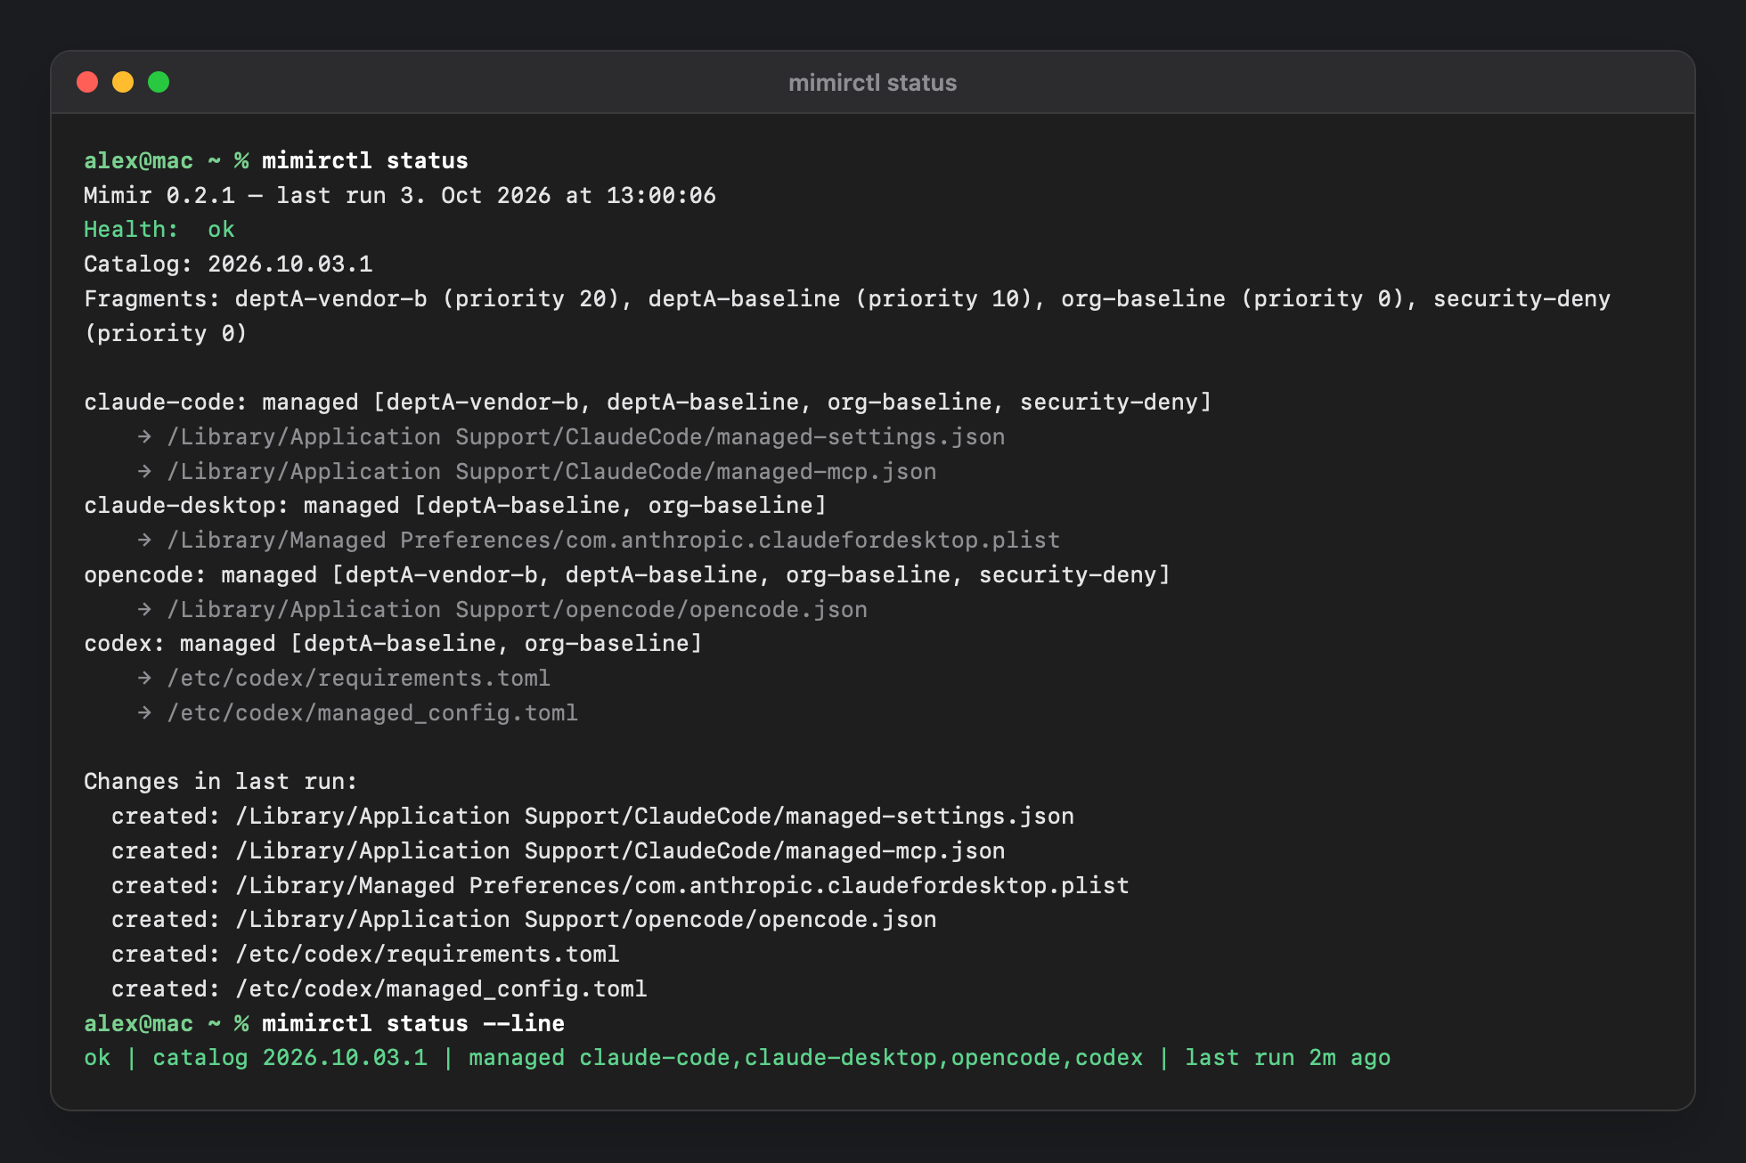Image resolution: width=1746 pixels, height=1163 pixels.
Task: Click 'created: /etc/codex/requirements.toml' line
Action: (x=365, y=954)
